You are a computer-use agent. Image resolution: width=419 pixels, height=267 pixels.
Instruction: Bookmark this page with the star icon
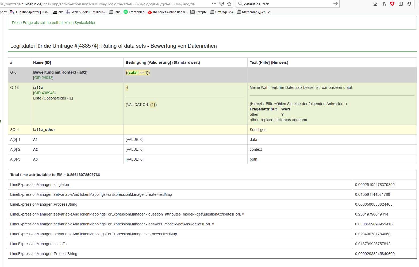[x=229, y=4]
